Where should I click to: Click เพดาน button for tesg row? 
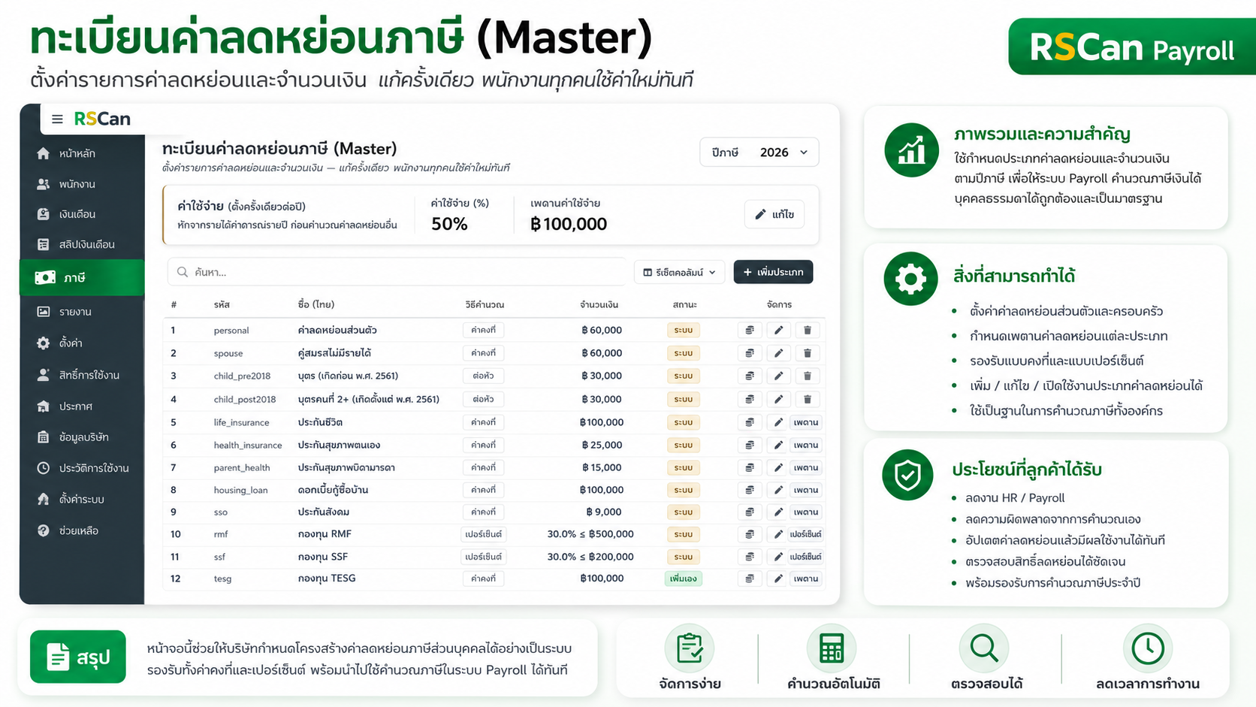point(806,579)
